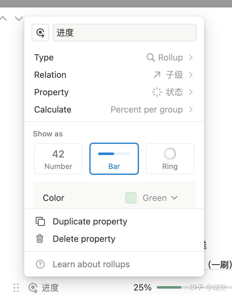Click the Delete property trash icon
Image resolution: width=232 pixels, height=297 pixels.
pyautogui.click(x=40, y=239)
